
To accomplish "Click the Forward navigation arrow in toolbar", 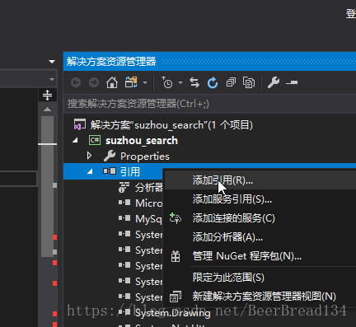I will click(94, 82).
